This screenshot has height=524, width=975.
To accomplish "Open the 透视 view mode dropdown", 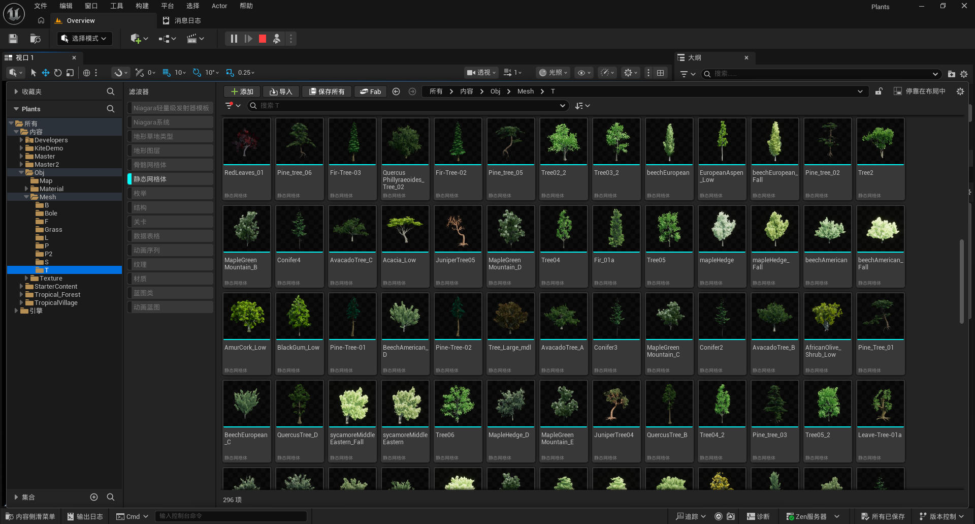I will (481, 73).
